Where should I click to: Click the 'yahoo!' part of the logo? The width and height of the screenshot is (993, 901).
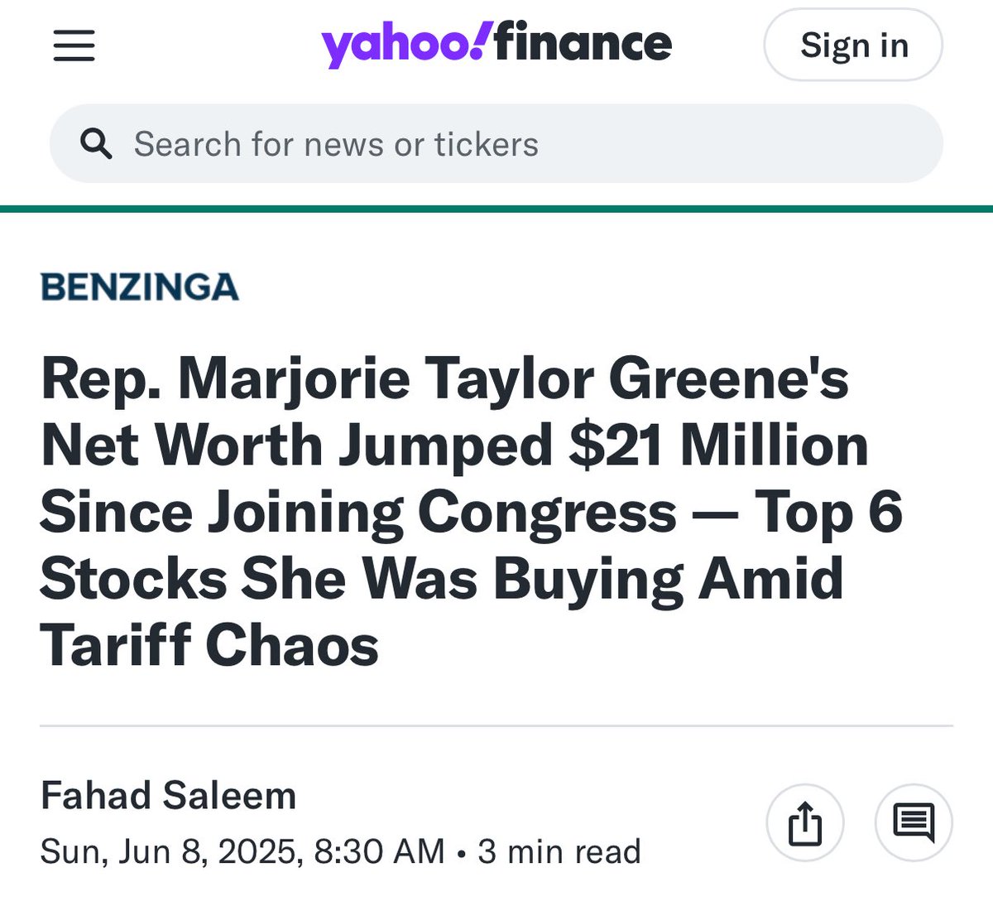pyautogui.click(x=405, y=45)
